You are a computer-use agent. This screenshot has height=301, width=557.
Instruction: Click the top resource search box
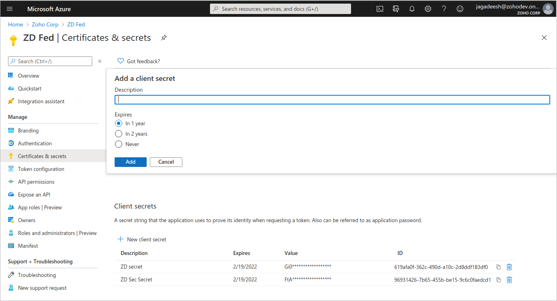tap(281, 9)
